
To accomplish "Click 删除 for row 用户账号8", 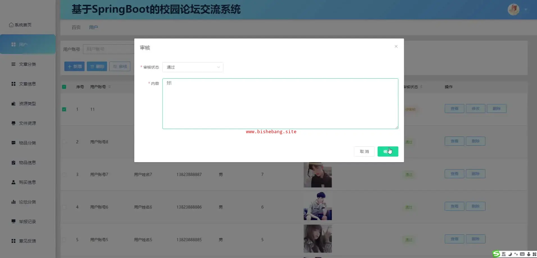I will tap(475, 141).
